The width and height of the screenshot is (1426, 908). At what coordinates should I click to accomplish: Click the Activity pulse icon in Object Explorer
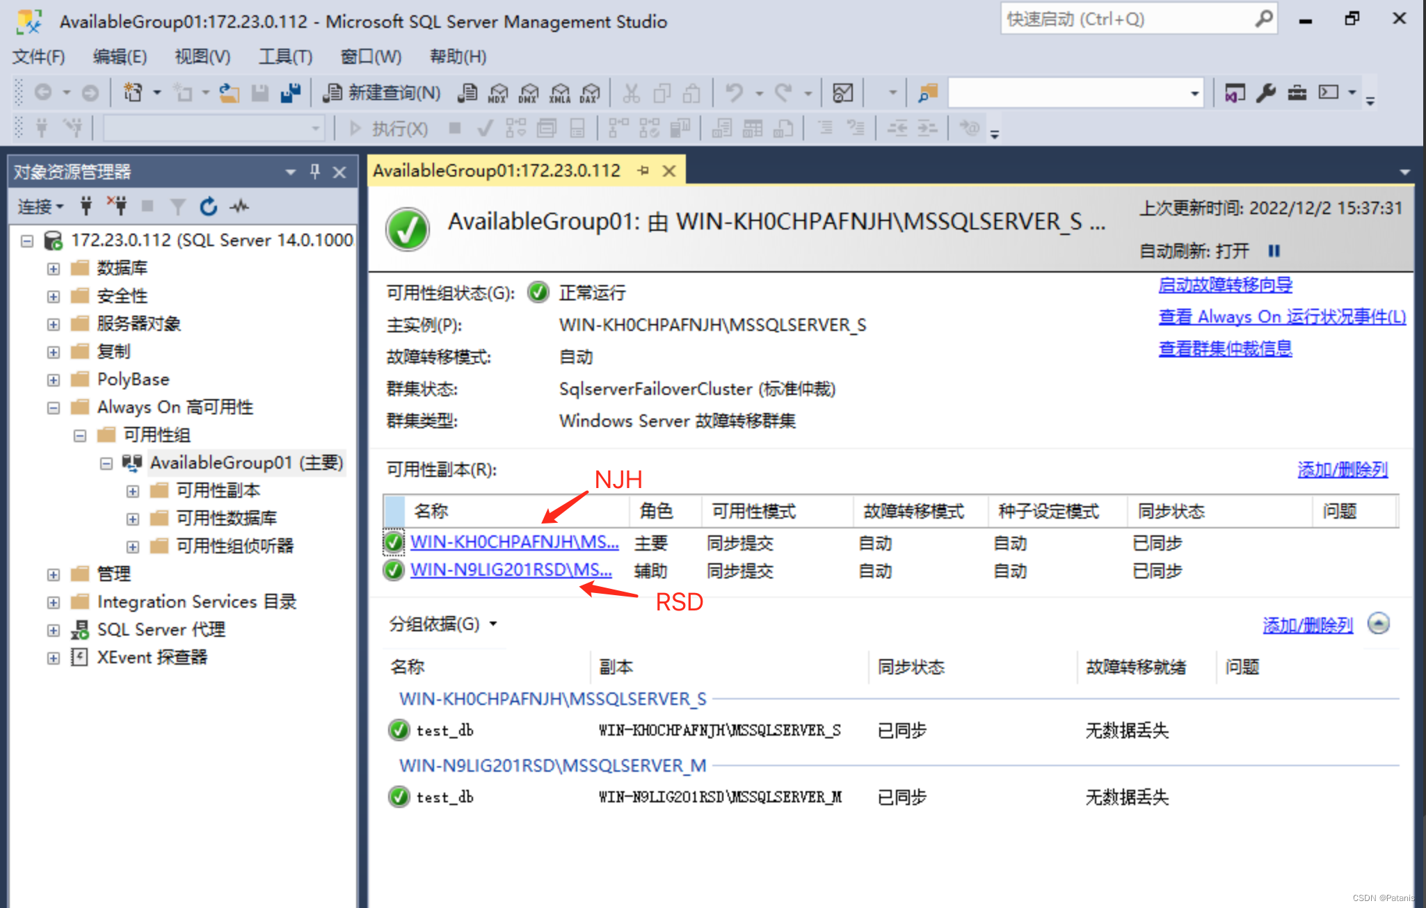point(239,206)
